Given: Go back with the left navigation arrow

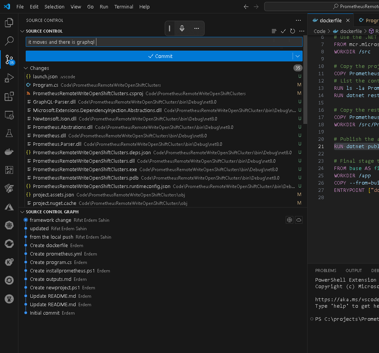Looking at the screenshot, I should pyautogui.click(x=246, y=7).
